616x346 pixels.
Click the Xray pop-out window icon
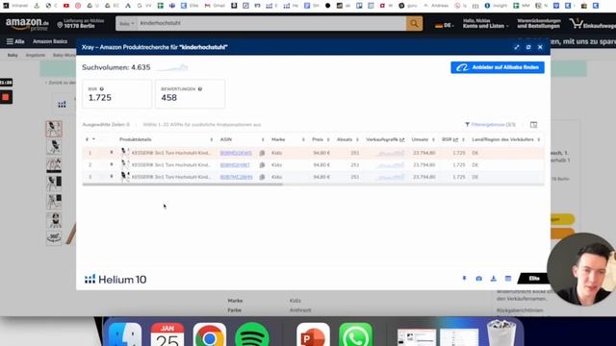(x=528, y=47)
